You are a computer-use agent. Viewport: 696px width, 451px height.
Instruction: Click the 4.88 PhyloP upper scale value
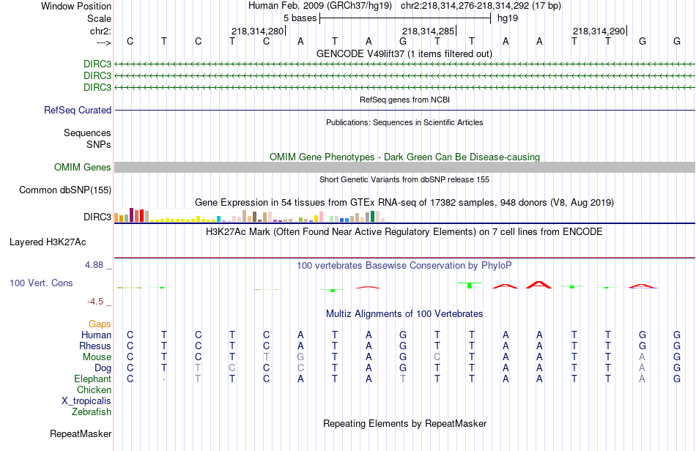(94, 265)
